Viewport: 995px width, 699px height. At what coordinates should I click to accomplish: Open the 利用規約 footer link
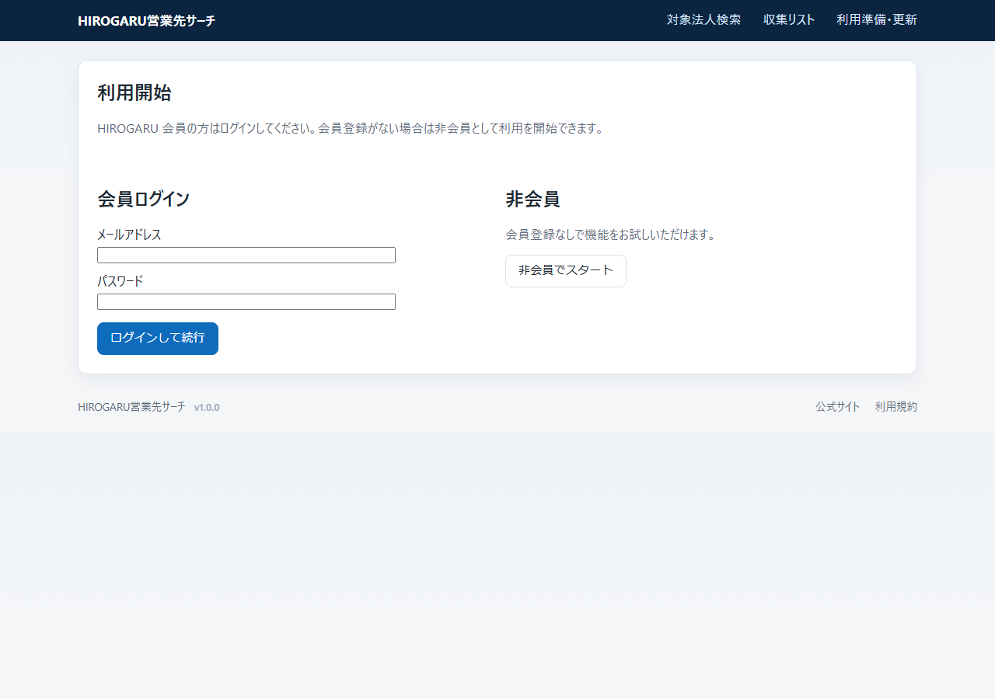point(896,407)
